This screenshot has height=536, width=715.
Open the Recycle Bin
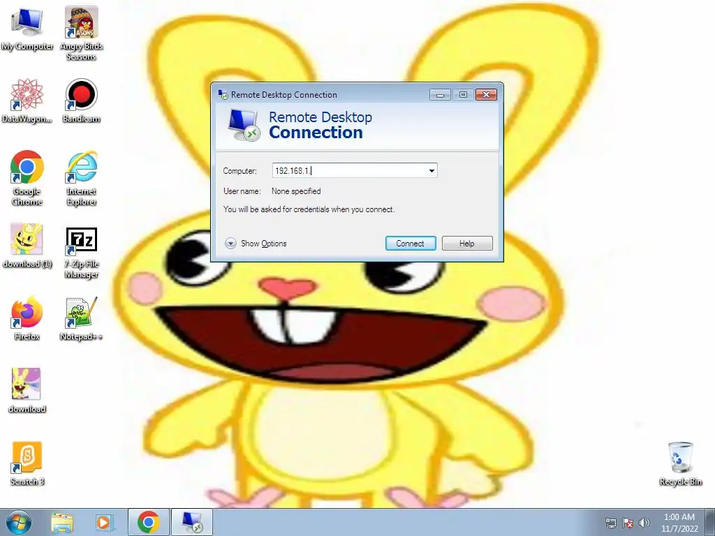coord(680,463)
